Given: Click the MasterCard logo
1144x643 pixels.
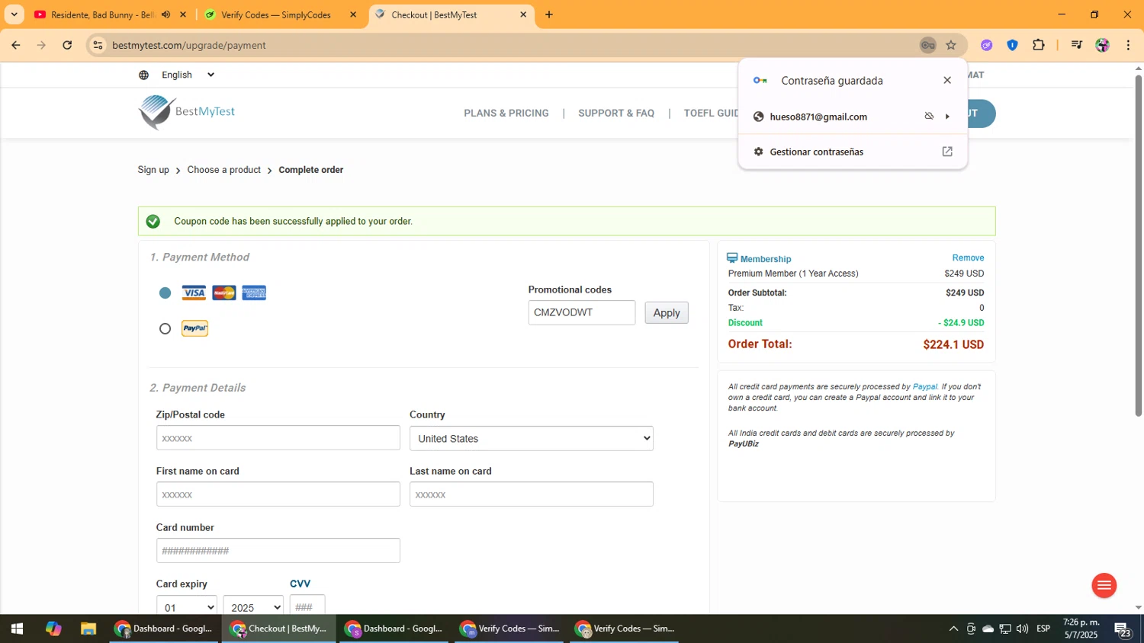Looking at the screenshot, I should pyautogui.click(x=224, y=293).
